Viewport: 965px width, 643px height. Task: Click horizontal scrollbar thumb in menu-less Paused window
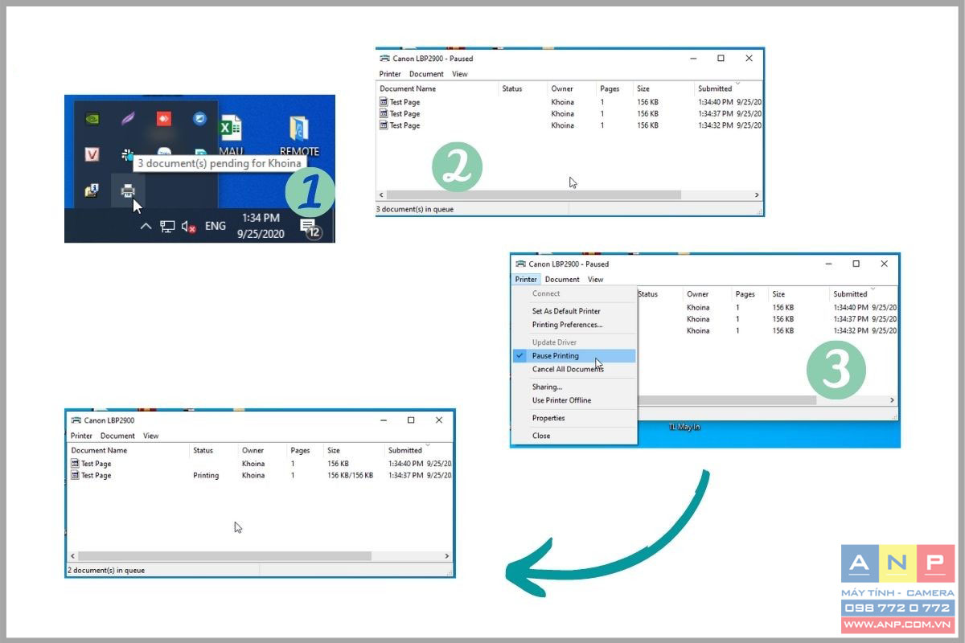[x=533, y=195]
